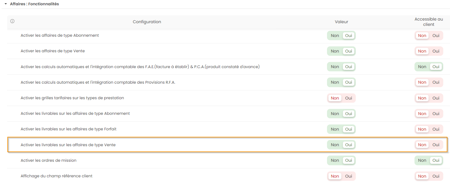Turn off ordres de mission Valeur
The width and height of the screenshot is (450, 182).
click(335, 160)
